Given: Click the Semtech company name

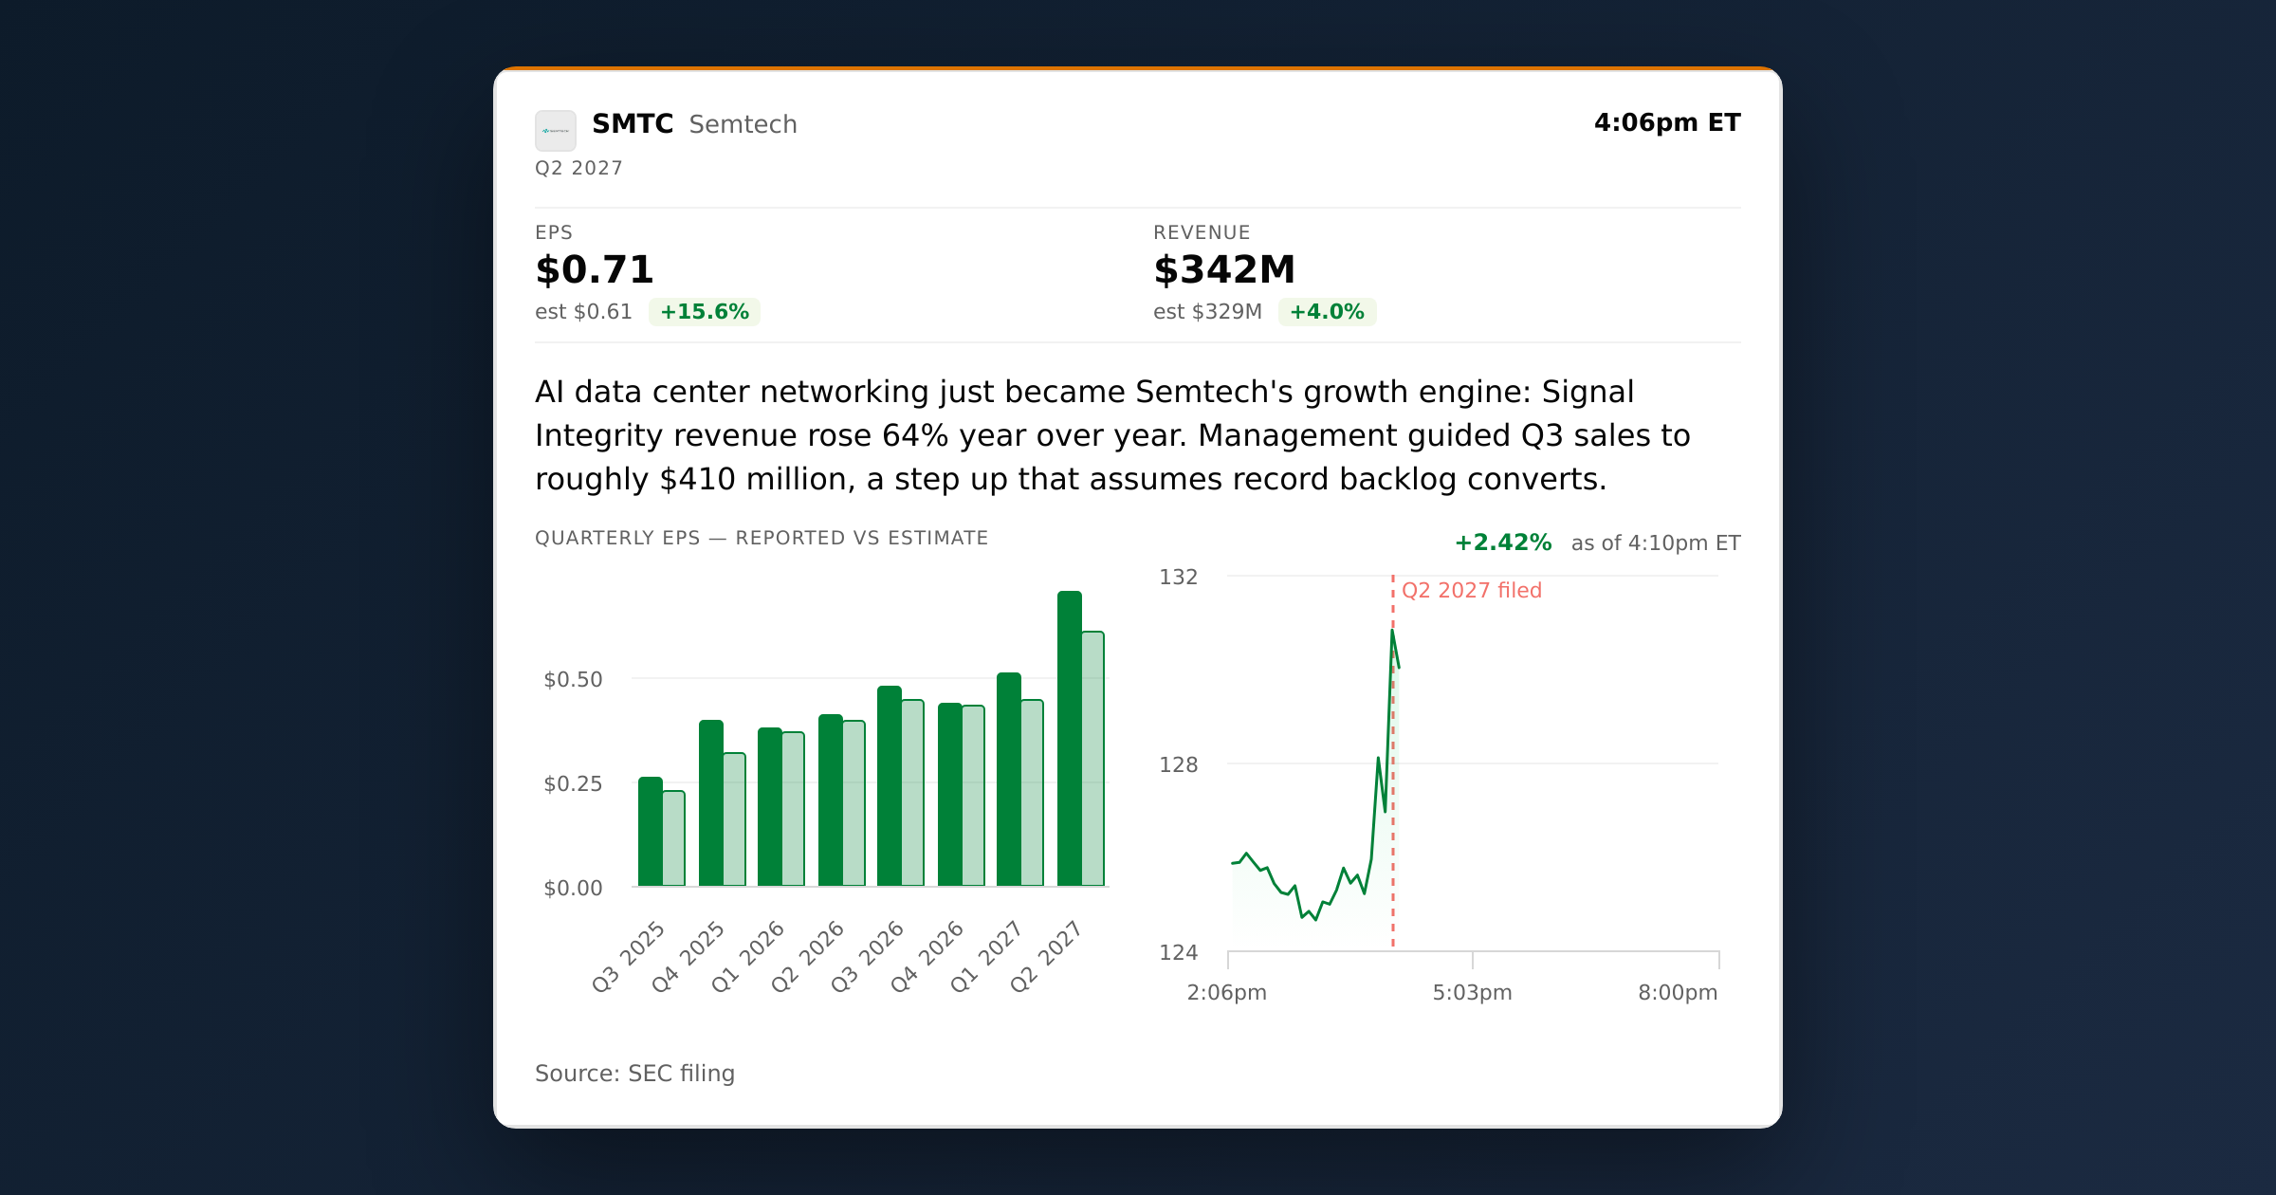Looking at the screenshot, I should click(743, 124).
